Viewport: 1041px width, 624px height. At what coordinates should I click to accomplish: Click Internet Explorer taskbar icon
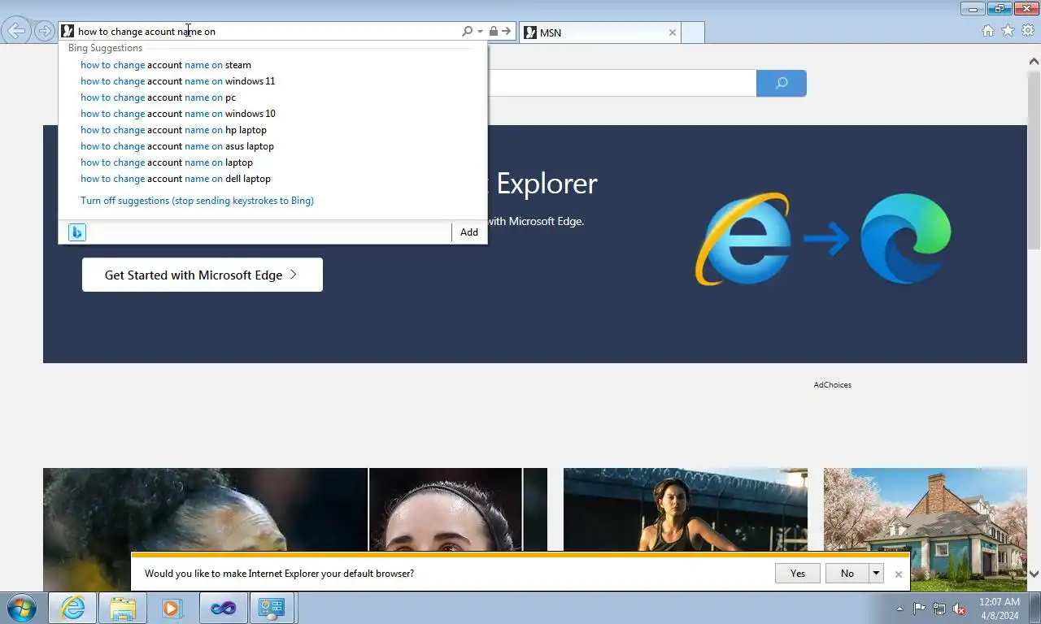point(72,608)
